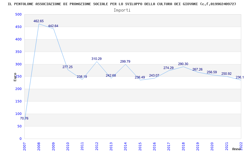Screen dimensions: 244x152
Task: Click the 350 y-axis tick label
Action: tap(18, 52)
